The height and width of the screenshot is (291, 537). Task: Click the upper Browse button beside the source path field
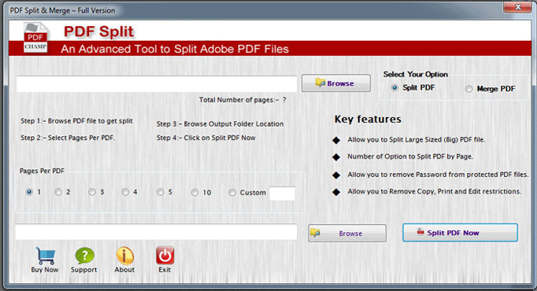[336, 83]
